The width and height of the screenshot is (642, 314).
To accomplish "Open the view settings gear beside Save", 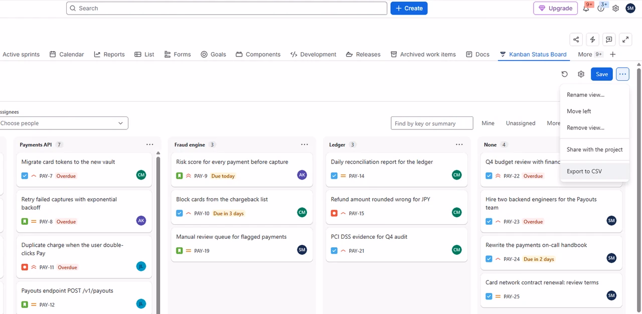I will [x=581, y=74].
